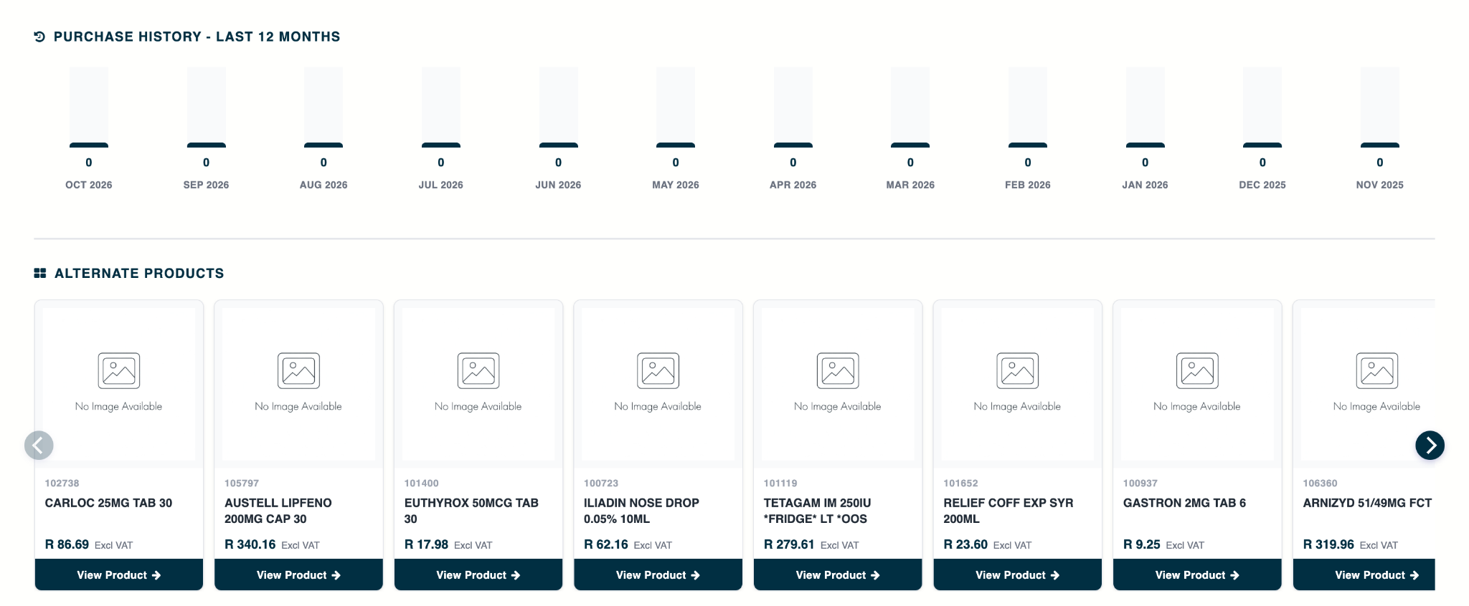
Task: Click the NOV 2025 purchase history bar
Action: tap(1380, 107)
